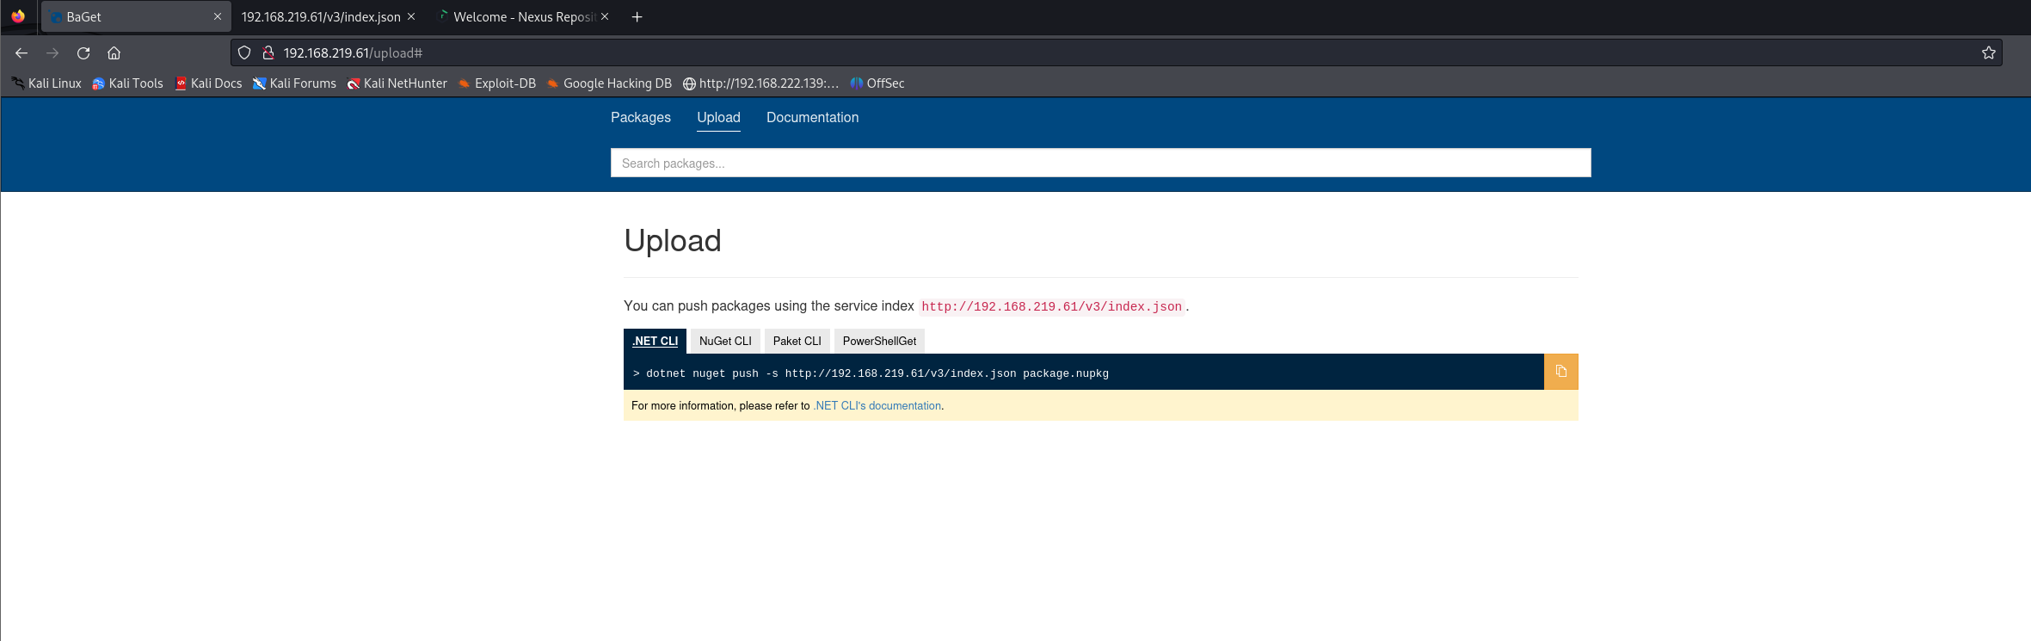Switch to the 192.168.219.61/v3/index.json tab
Viewport: 2031px width, 641px height.
point(321,16)
